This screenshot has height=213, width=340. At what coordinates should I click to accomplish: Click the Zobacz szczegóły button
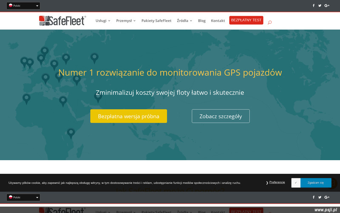click(x=221, y=116)
